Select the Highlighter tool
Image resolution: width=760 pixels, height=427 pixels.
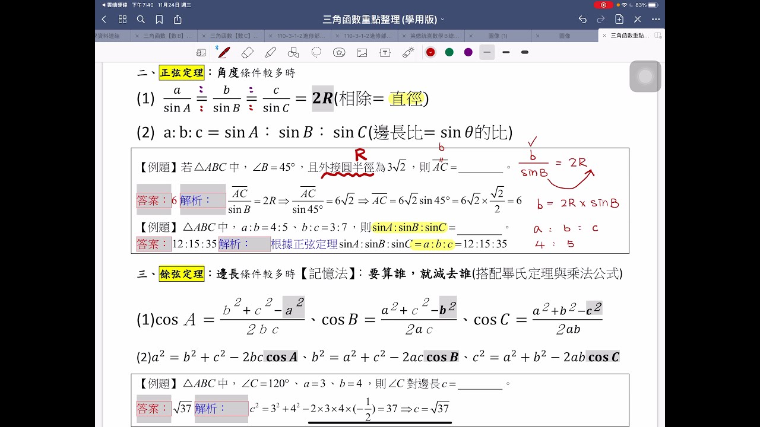click(270, 52)
